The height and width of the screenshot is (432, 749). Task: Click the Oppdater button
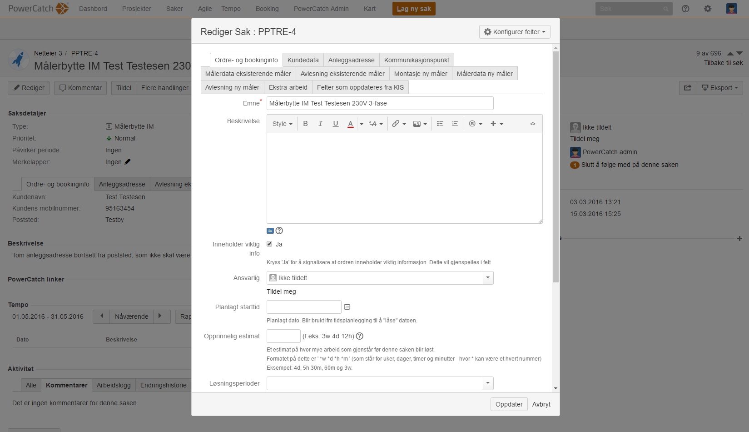pos(509,404)
